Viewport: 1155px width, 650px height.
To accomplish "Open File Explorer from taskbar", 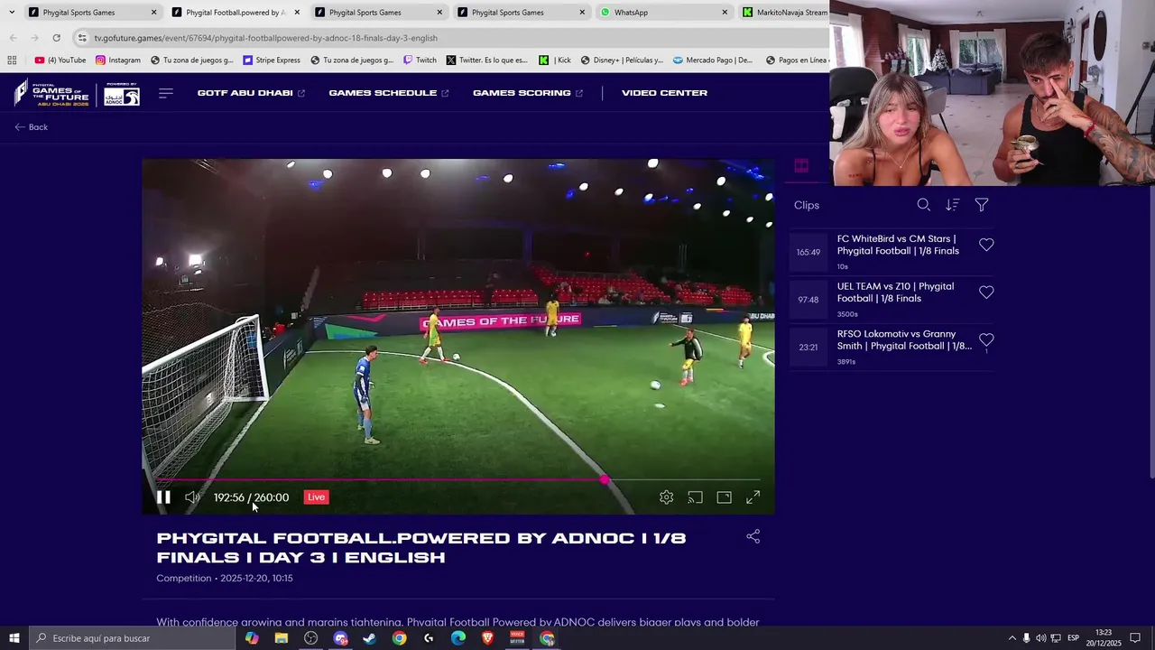I will tap(282, 638).
